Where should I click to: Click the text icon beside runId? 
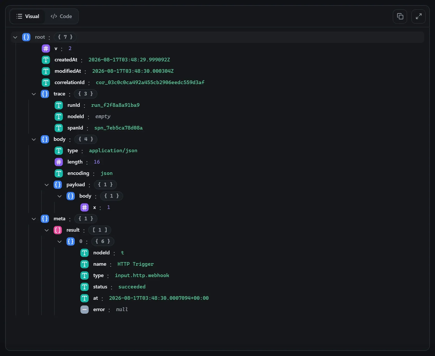[x=59, y=105]
